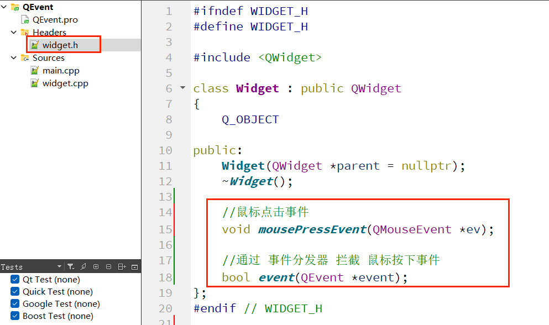The width and height of the screenshot is (549, 325).
Task: Click the Sources folder icon
Action: coord(25,58)
